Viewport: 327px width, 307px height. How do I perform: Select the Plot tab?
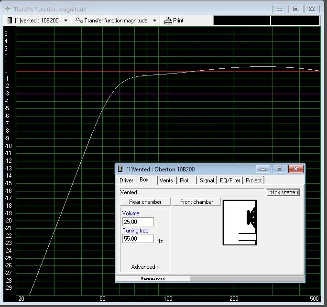click(x=184, y=180)
